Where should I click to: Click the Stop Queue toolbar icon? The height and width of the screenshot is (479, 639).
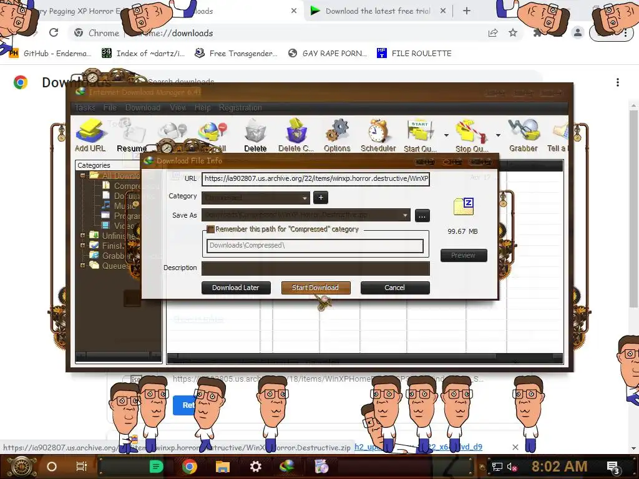coord(472,135)
